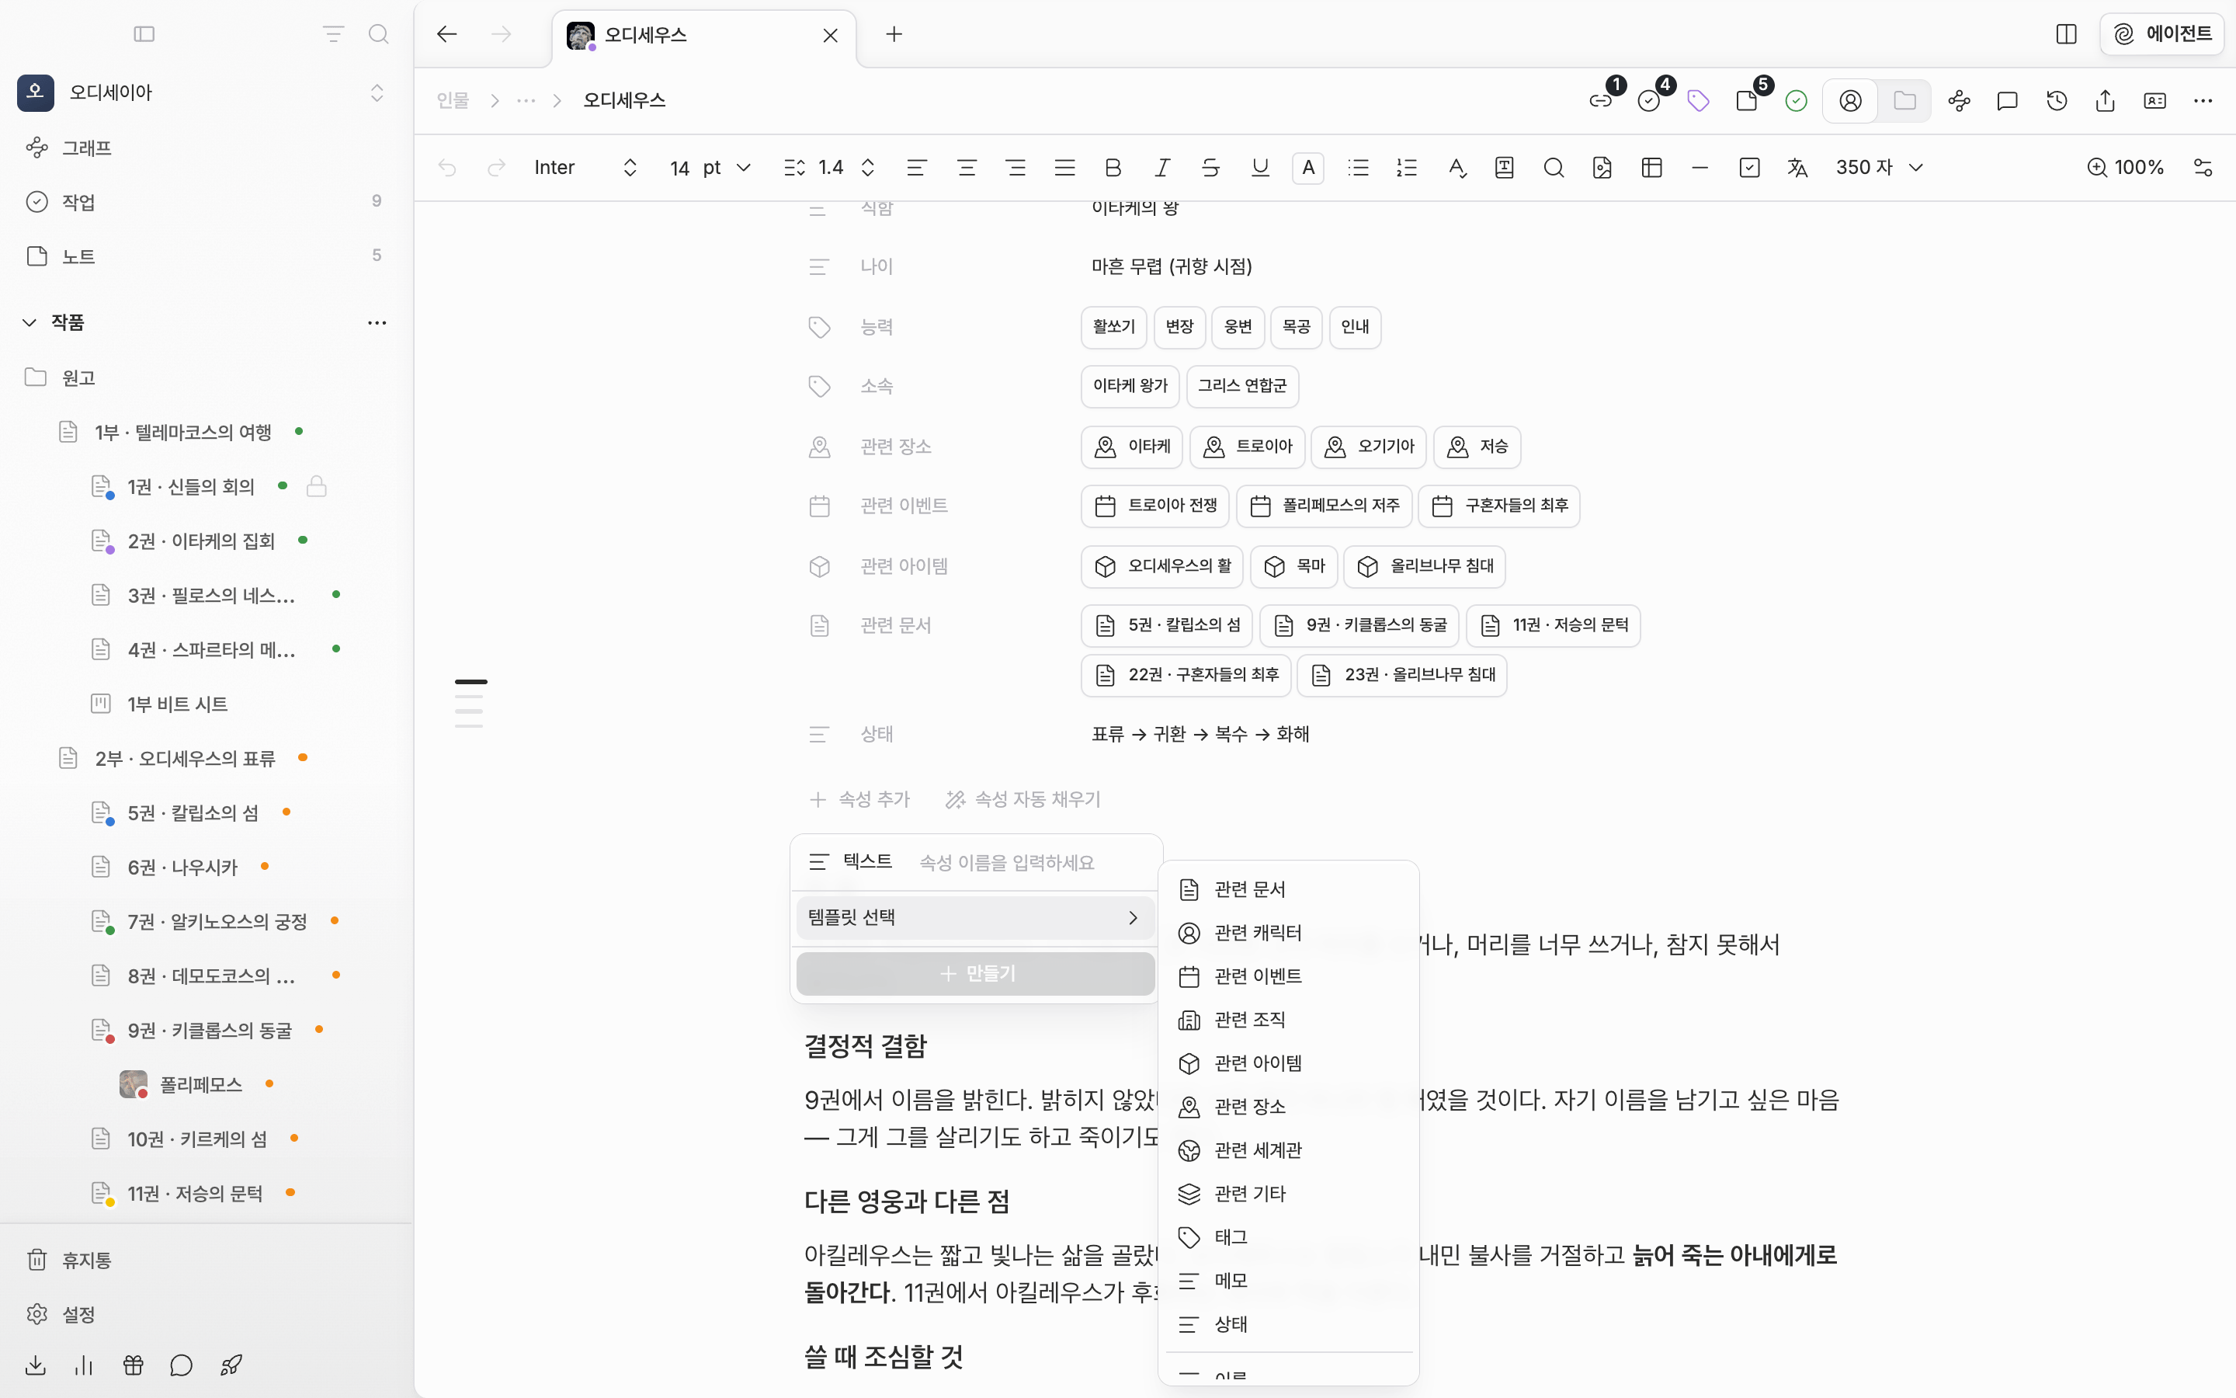Open search with the magnifier in sidebar
Viewport: 2236px width, 1398px height.
pyautogui.click(x=378, y=34)
